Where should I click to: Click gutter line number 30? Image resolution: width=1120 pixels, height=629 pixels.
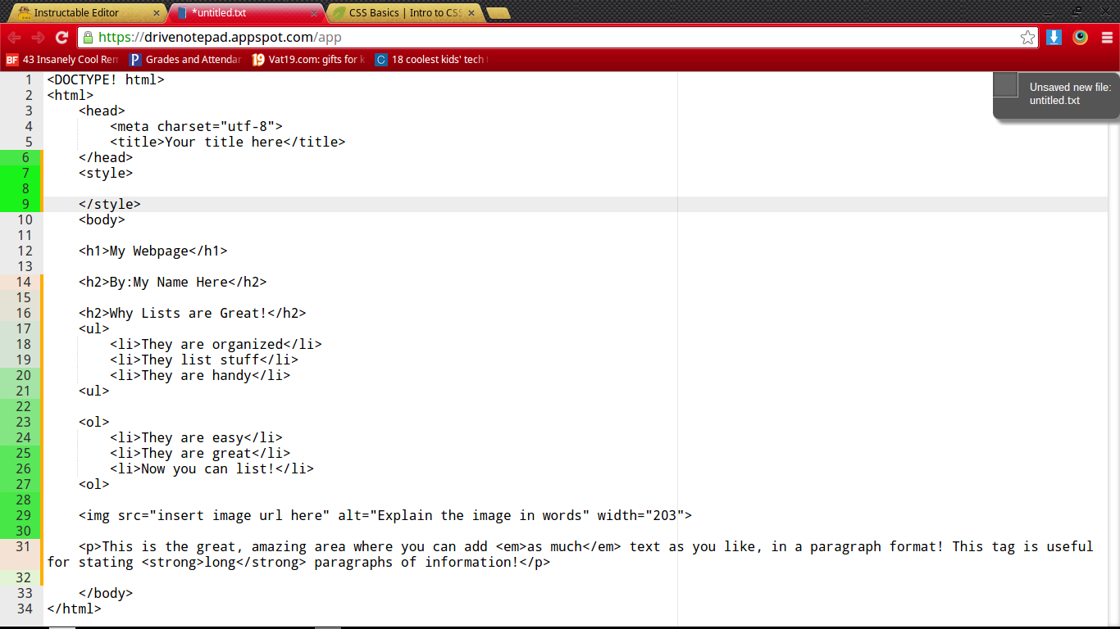point(23,531)
